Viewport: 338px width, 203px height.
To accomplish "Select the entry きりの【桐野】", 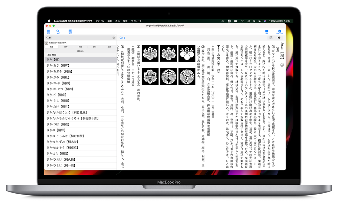I will [80, 130].
